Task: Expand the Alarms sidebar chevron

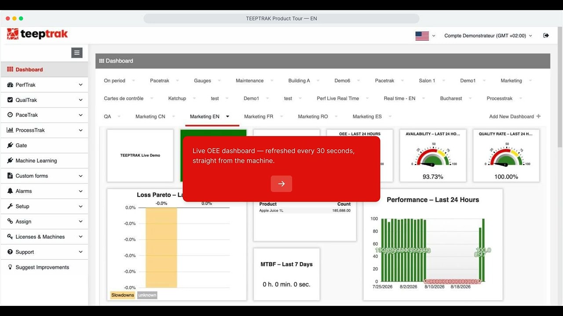Action: (x=80, y=191)
